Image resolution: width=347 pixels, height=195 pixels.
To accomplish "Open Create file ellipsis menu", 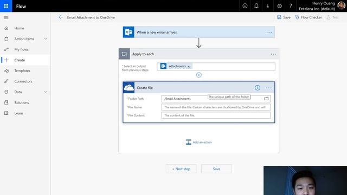I will [269, 88].
